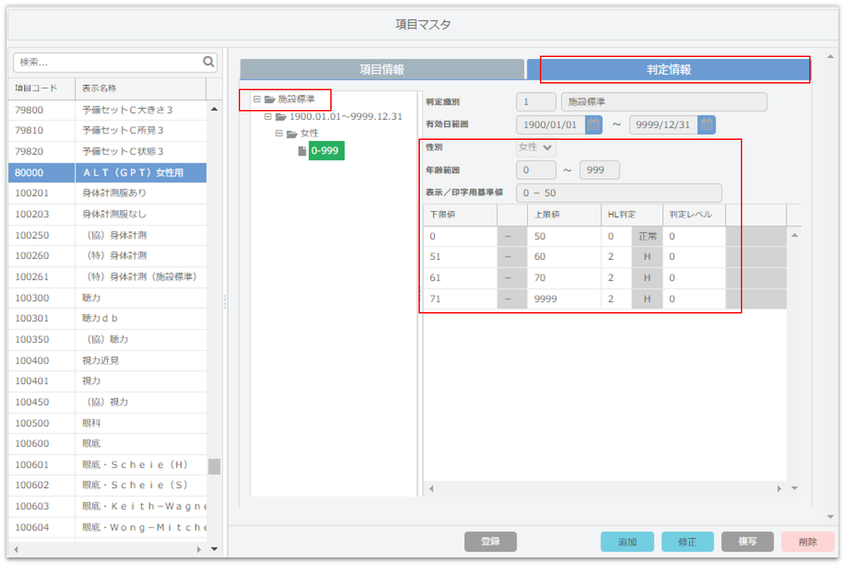This screenshot has width=845, height=566.
Task: Collapse the 施設標準 tree node
Action: pyautogui.click(x=257, y=99)
